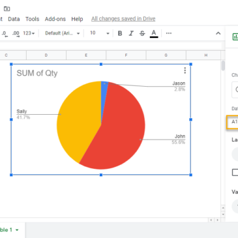
Task: Open the Data menu
Action: point(14,19)
